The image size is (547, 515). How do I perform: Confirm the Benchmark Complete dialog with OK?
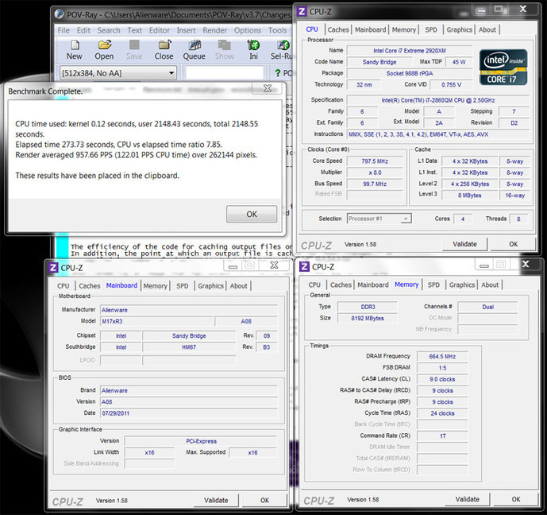[252, 214]
